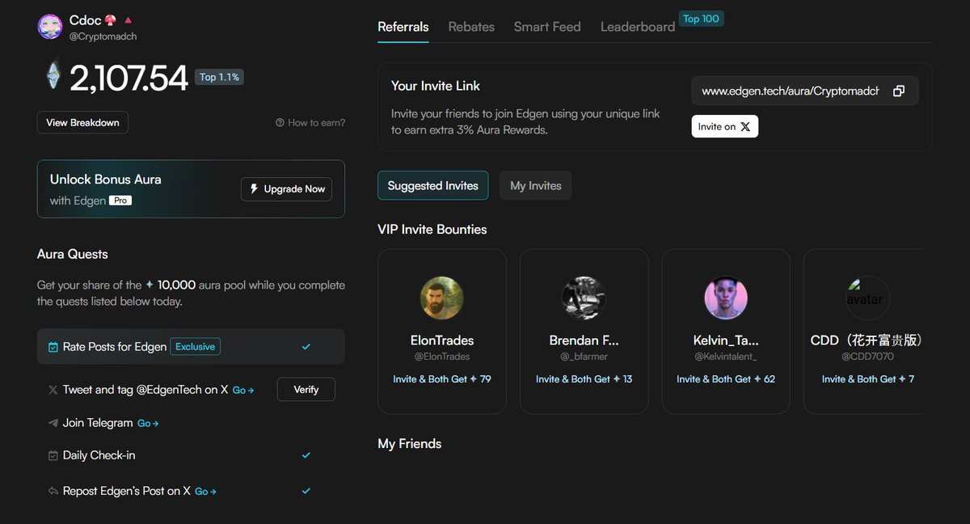This screenshot has width=970, height=524.
Task: Select the Suggested Invites tab
Action: (433, 185)
